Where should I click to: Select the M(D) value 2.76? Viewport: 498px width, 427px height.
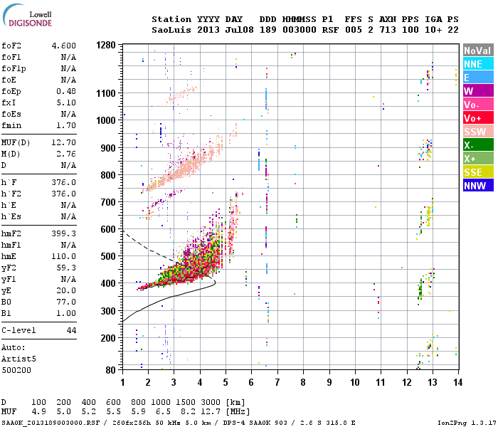[x=66, y=154]
